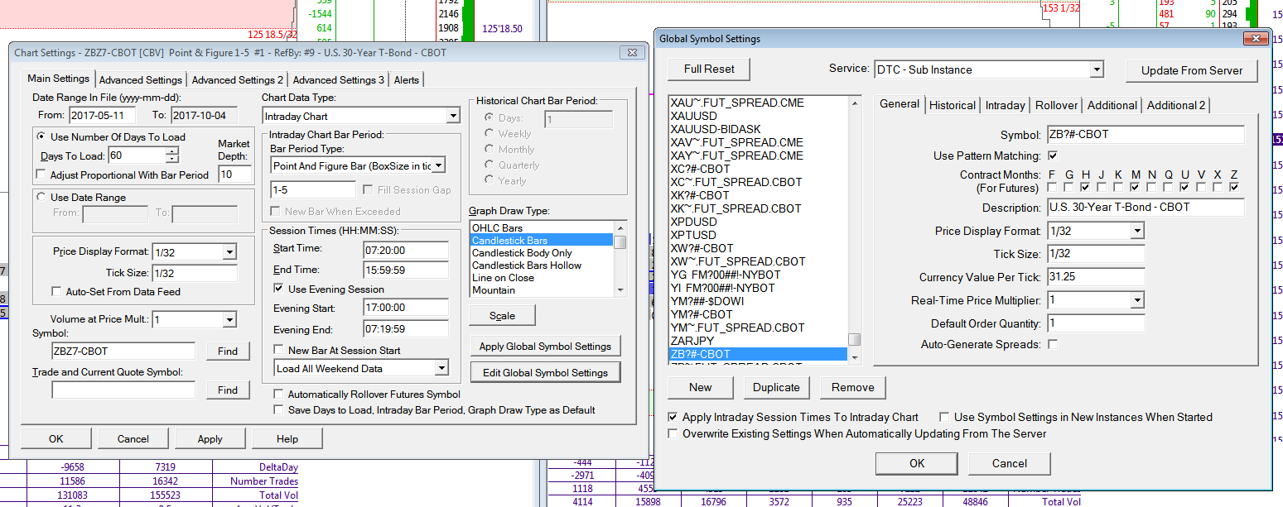1283x507 pixels.
Task: Click the Full Reset button
Action: [709, 69]
